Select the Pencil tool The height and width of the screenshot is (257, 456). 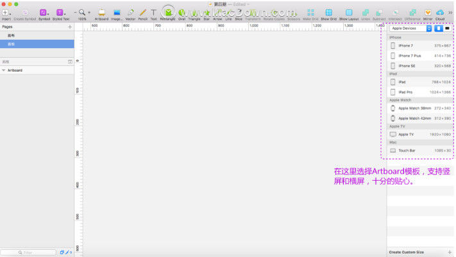pyautogui.click(x=142, y=14)
